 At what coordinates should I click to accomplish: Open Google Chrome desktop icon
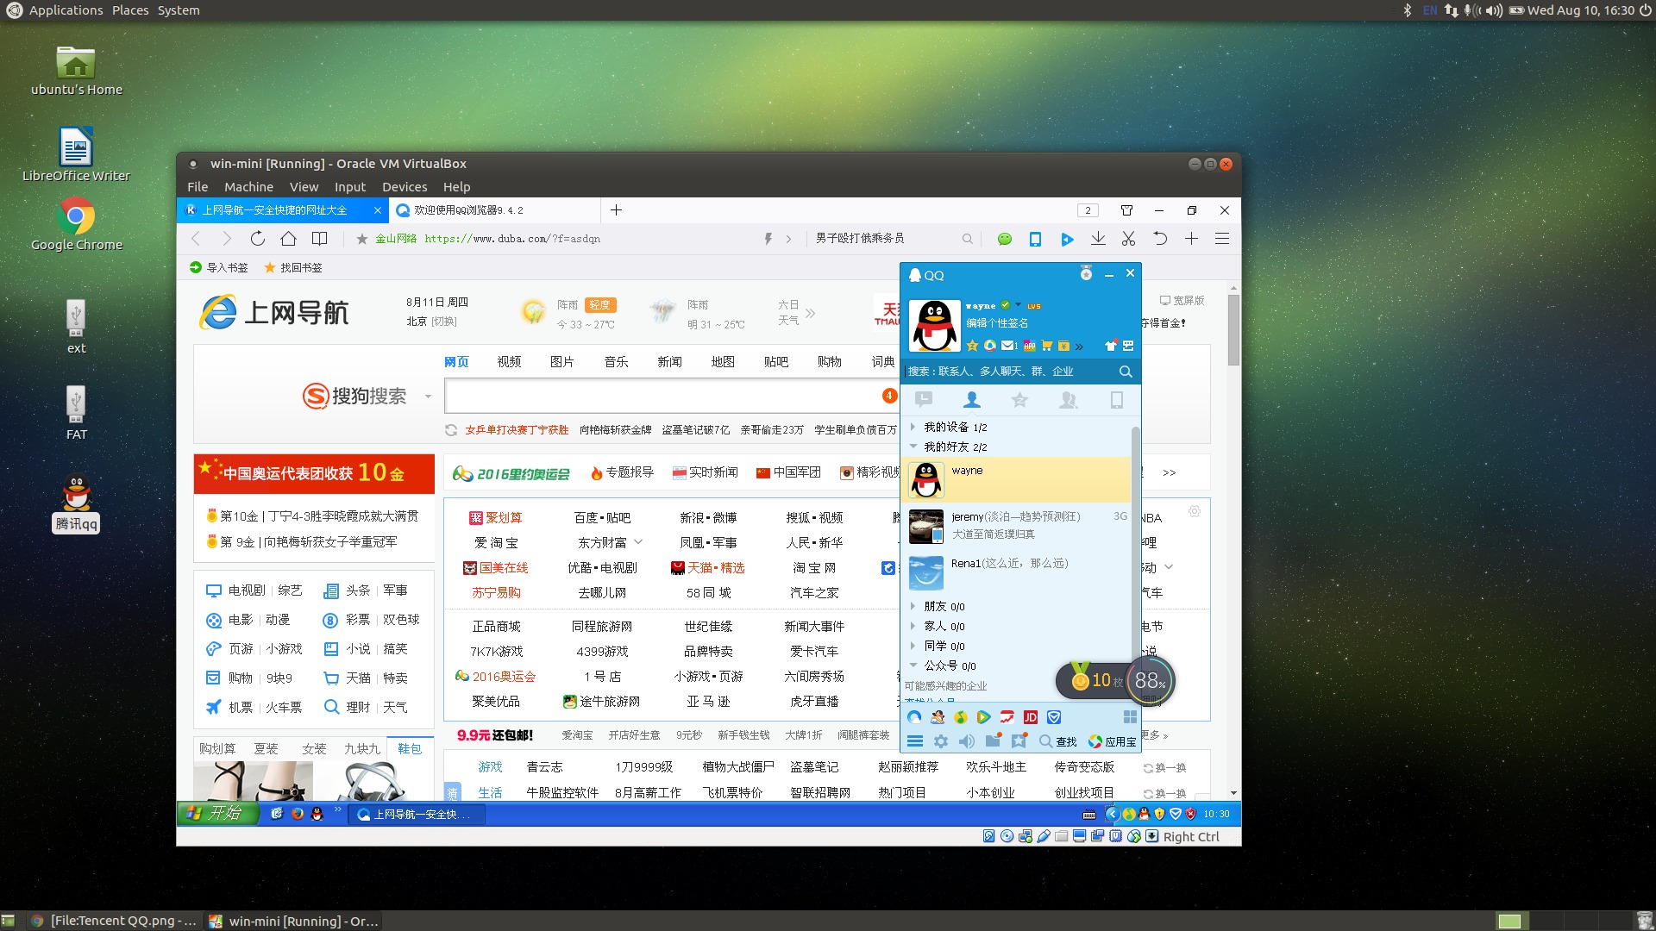(x=77, y=224)
